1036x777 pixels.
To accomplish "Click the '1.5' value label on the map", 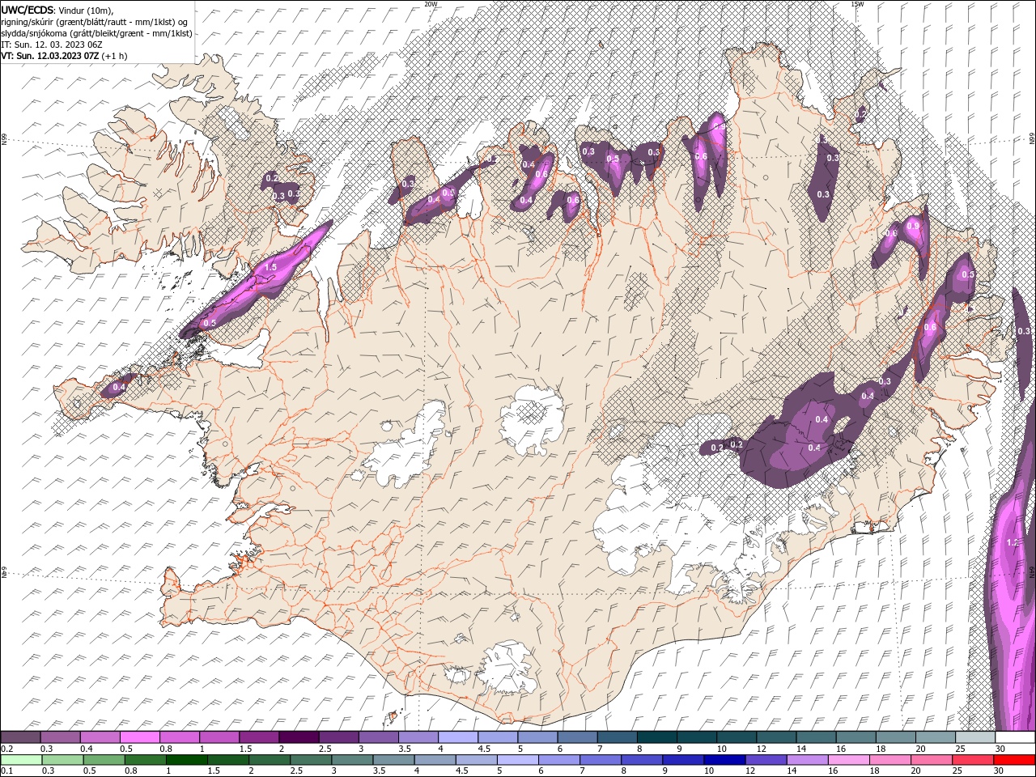I will (271, 267).
